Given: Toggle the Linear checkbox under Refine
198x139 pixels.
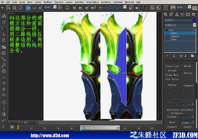Looking at the screenshot, I should 168,89.
